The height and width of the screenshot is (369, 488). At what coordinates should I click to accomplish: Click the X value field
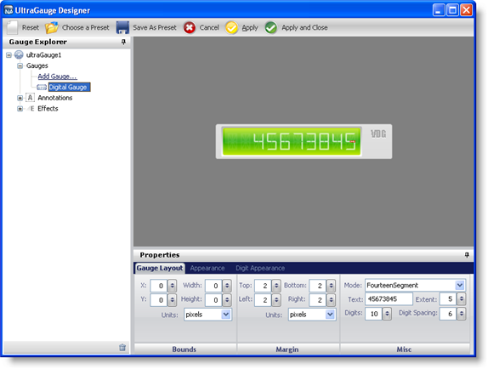tap(159, 286)
